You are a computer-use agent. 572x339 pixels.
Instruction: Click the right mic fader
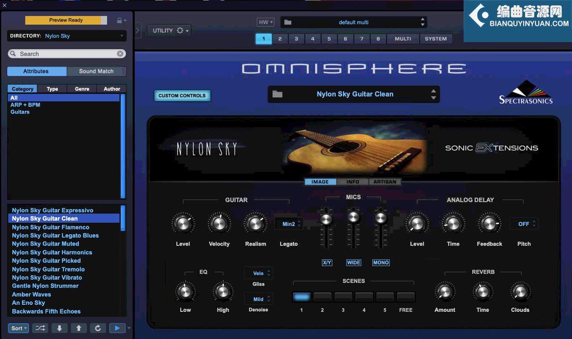[381, 218]
